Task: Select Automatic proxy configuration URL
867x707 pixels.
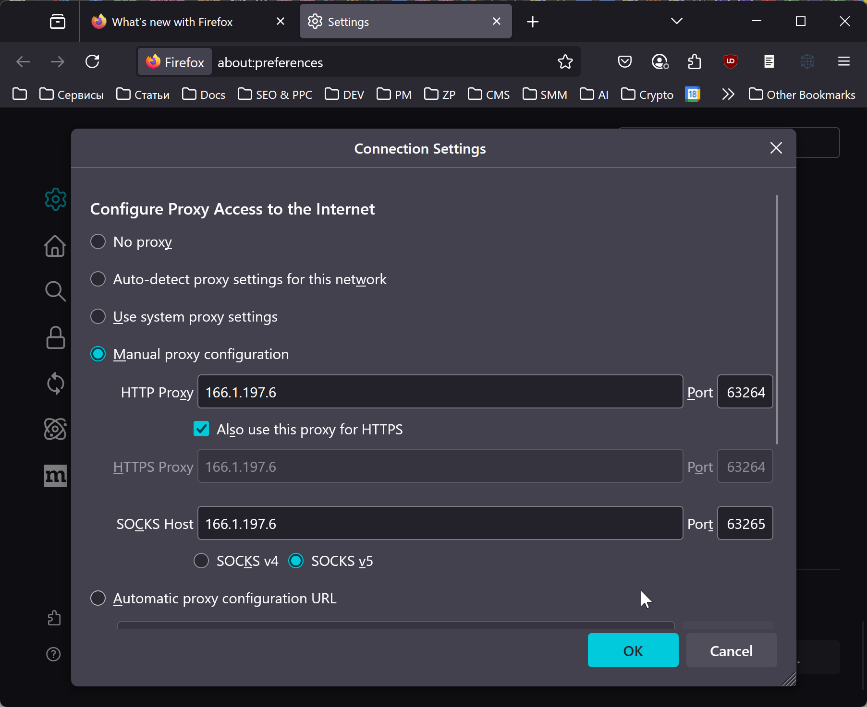Action: [98, 598]
